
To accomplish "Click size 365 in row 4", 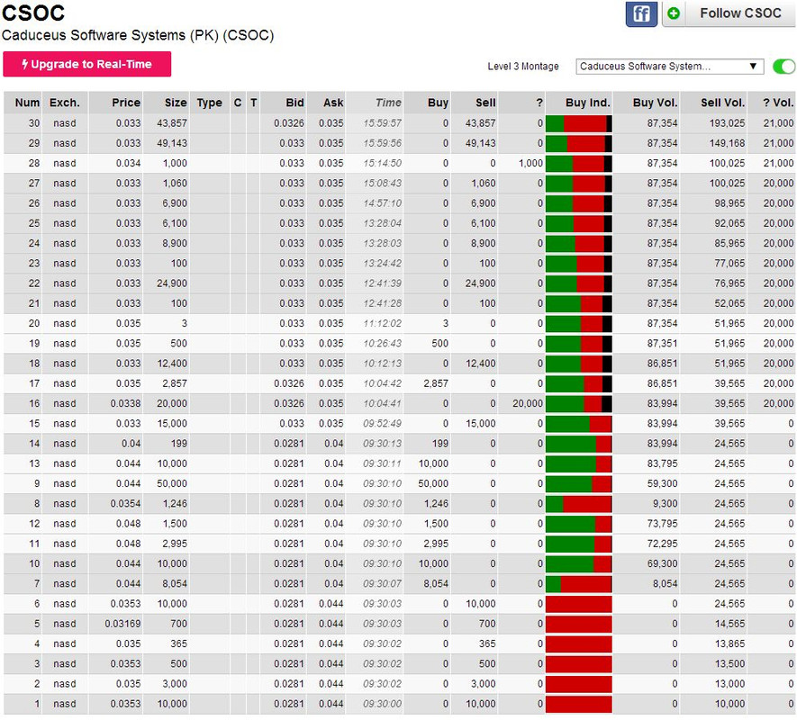I will coord(179,643).
